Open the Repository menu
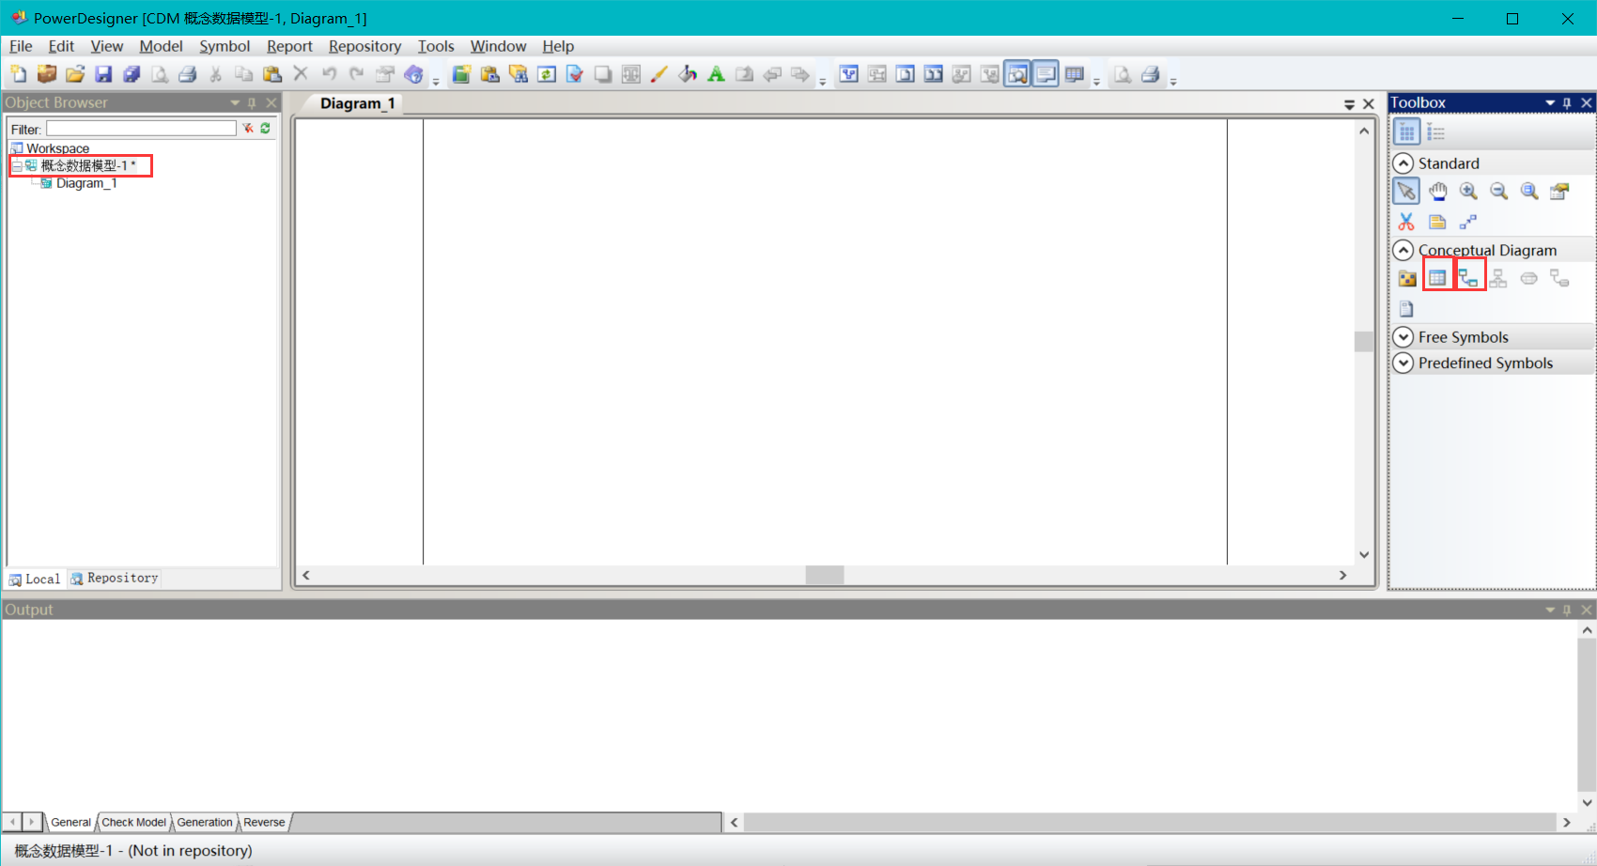The height and width of the screenshot is (866, 1597). (364, 46)
